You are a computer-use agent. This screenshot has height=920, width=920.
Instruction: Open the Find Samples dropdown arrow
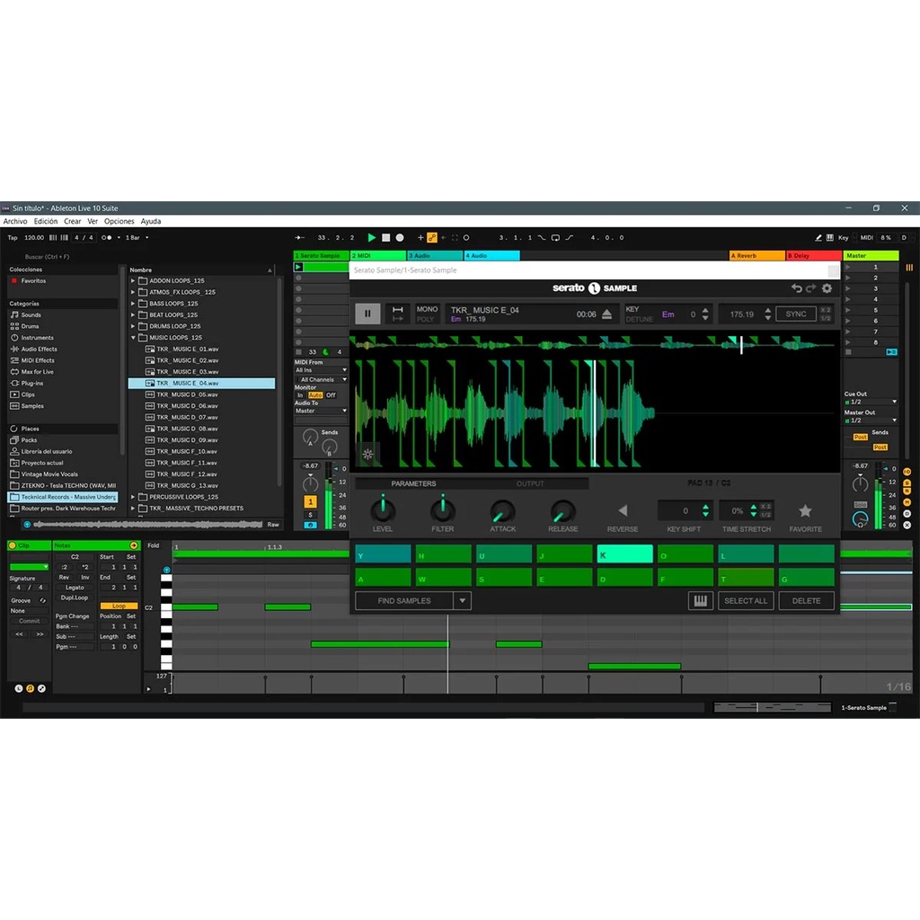(x=463, y=601)
